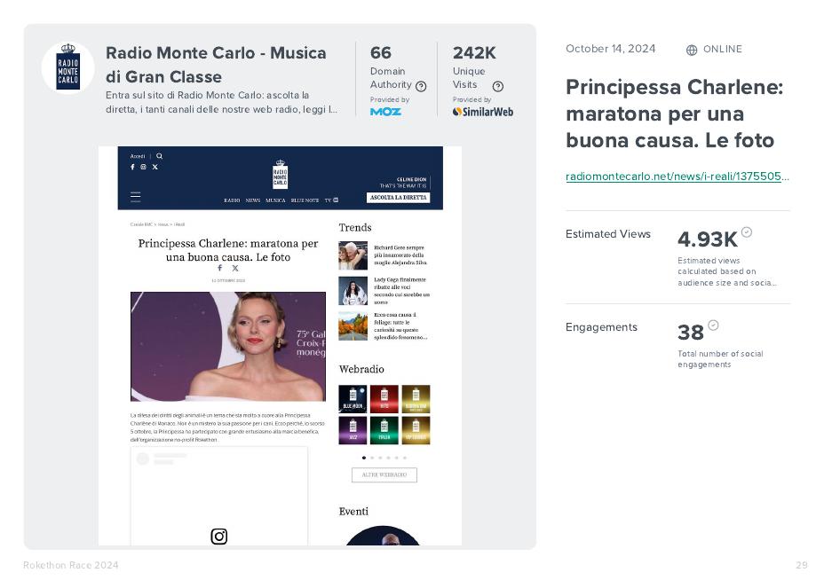Image resolution: width=832 pixels, height=588 pixels.
Task: Select the first webradio carousel dot
Action: (x=364, y=458)
